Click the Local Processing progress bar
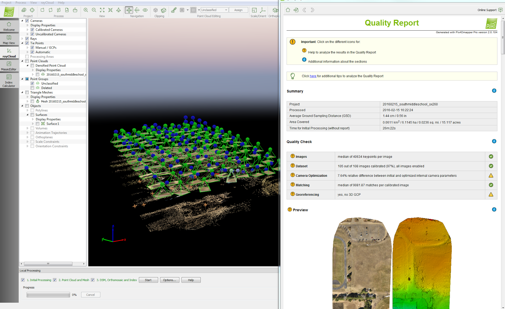 (x=48, y=294)
